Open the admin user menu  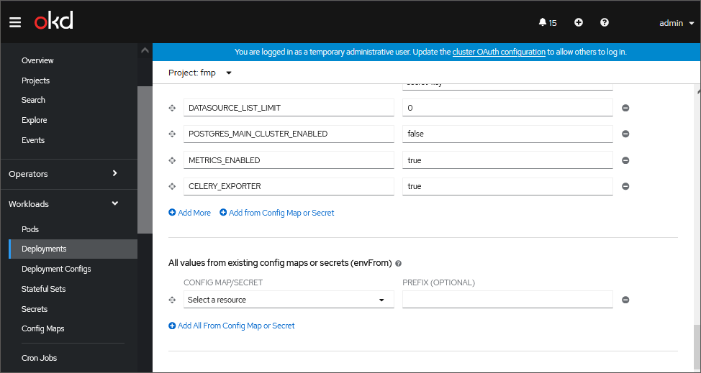tap(676, 23)
